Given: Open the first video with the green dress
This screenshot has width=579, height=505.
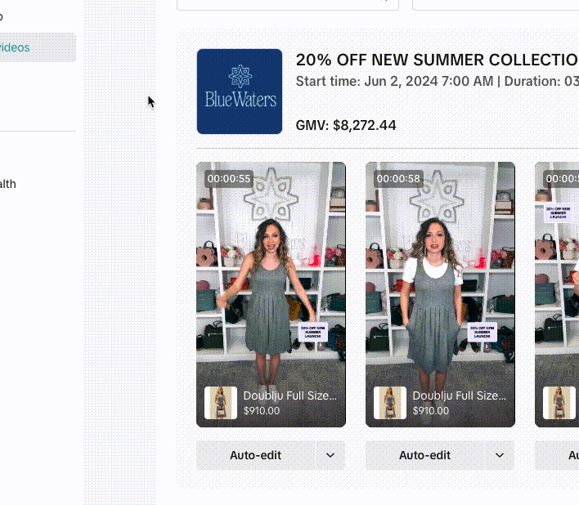Looking at the screenshot, I should pyautogui.click(x=271, y=278).
